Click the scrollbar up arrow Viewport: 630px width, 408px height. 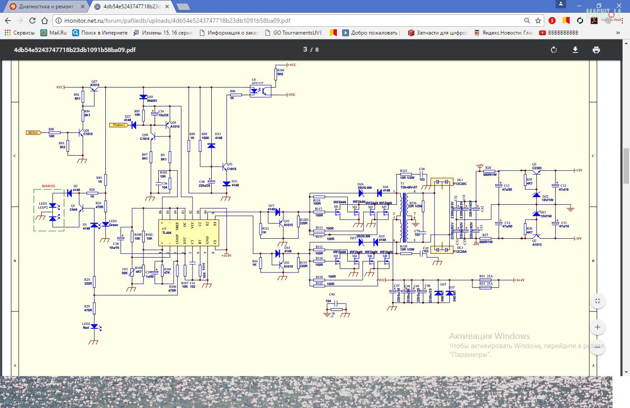pos(626,43)
